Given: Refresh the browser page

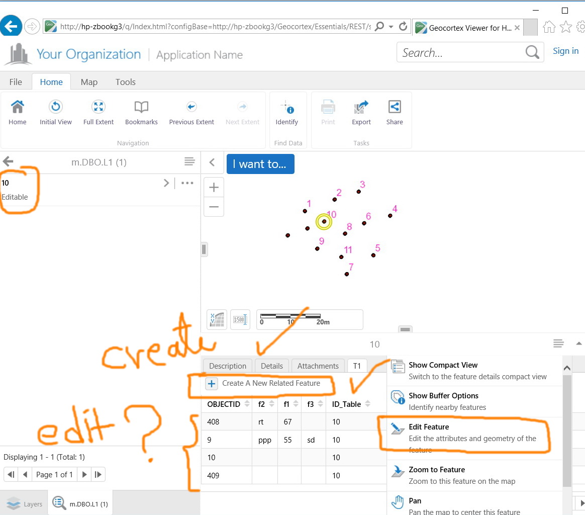Looking at the screenshot, I should click(x=403, y=26).
